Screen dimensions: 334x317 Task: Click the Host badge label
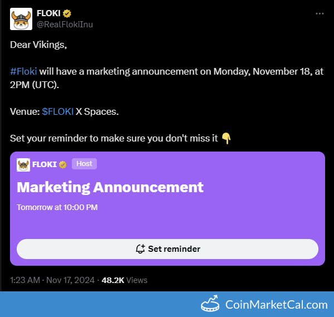(x=84, y=164)
